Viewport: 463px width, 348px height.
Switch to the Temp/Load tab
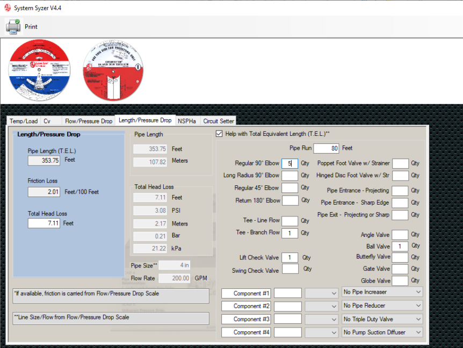click(24, 121)
